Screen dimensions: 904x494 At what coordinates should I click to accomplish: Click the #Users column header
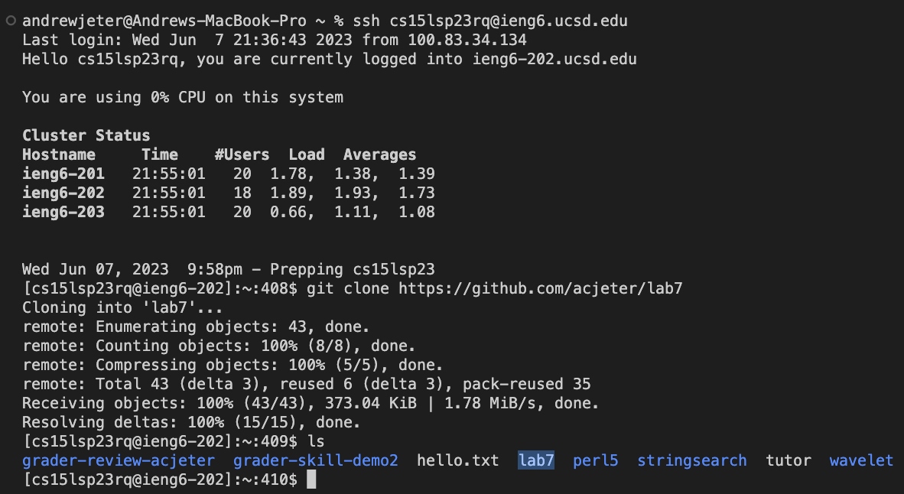[x=242, y=154]
